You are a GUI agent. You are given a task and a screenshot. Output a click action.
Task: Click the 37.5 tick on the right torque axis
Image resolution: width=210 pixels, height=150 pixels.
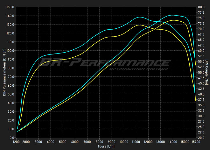(x=200, y=99)
